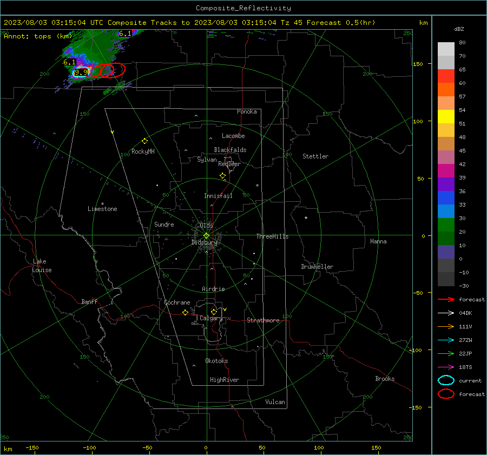Click the upper 6.1 storm top annotation
The image size is (487, 455).
pos(125,33)
